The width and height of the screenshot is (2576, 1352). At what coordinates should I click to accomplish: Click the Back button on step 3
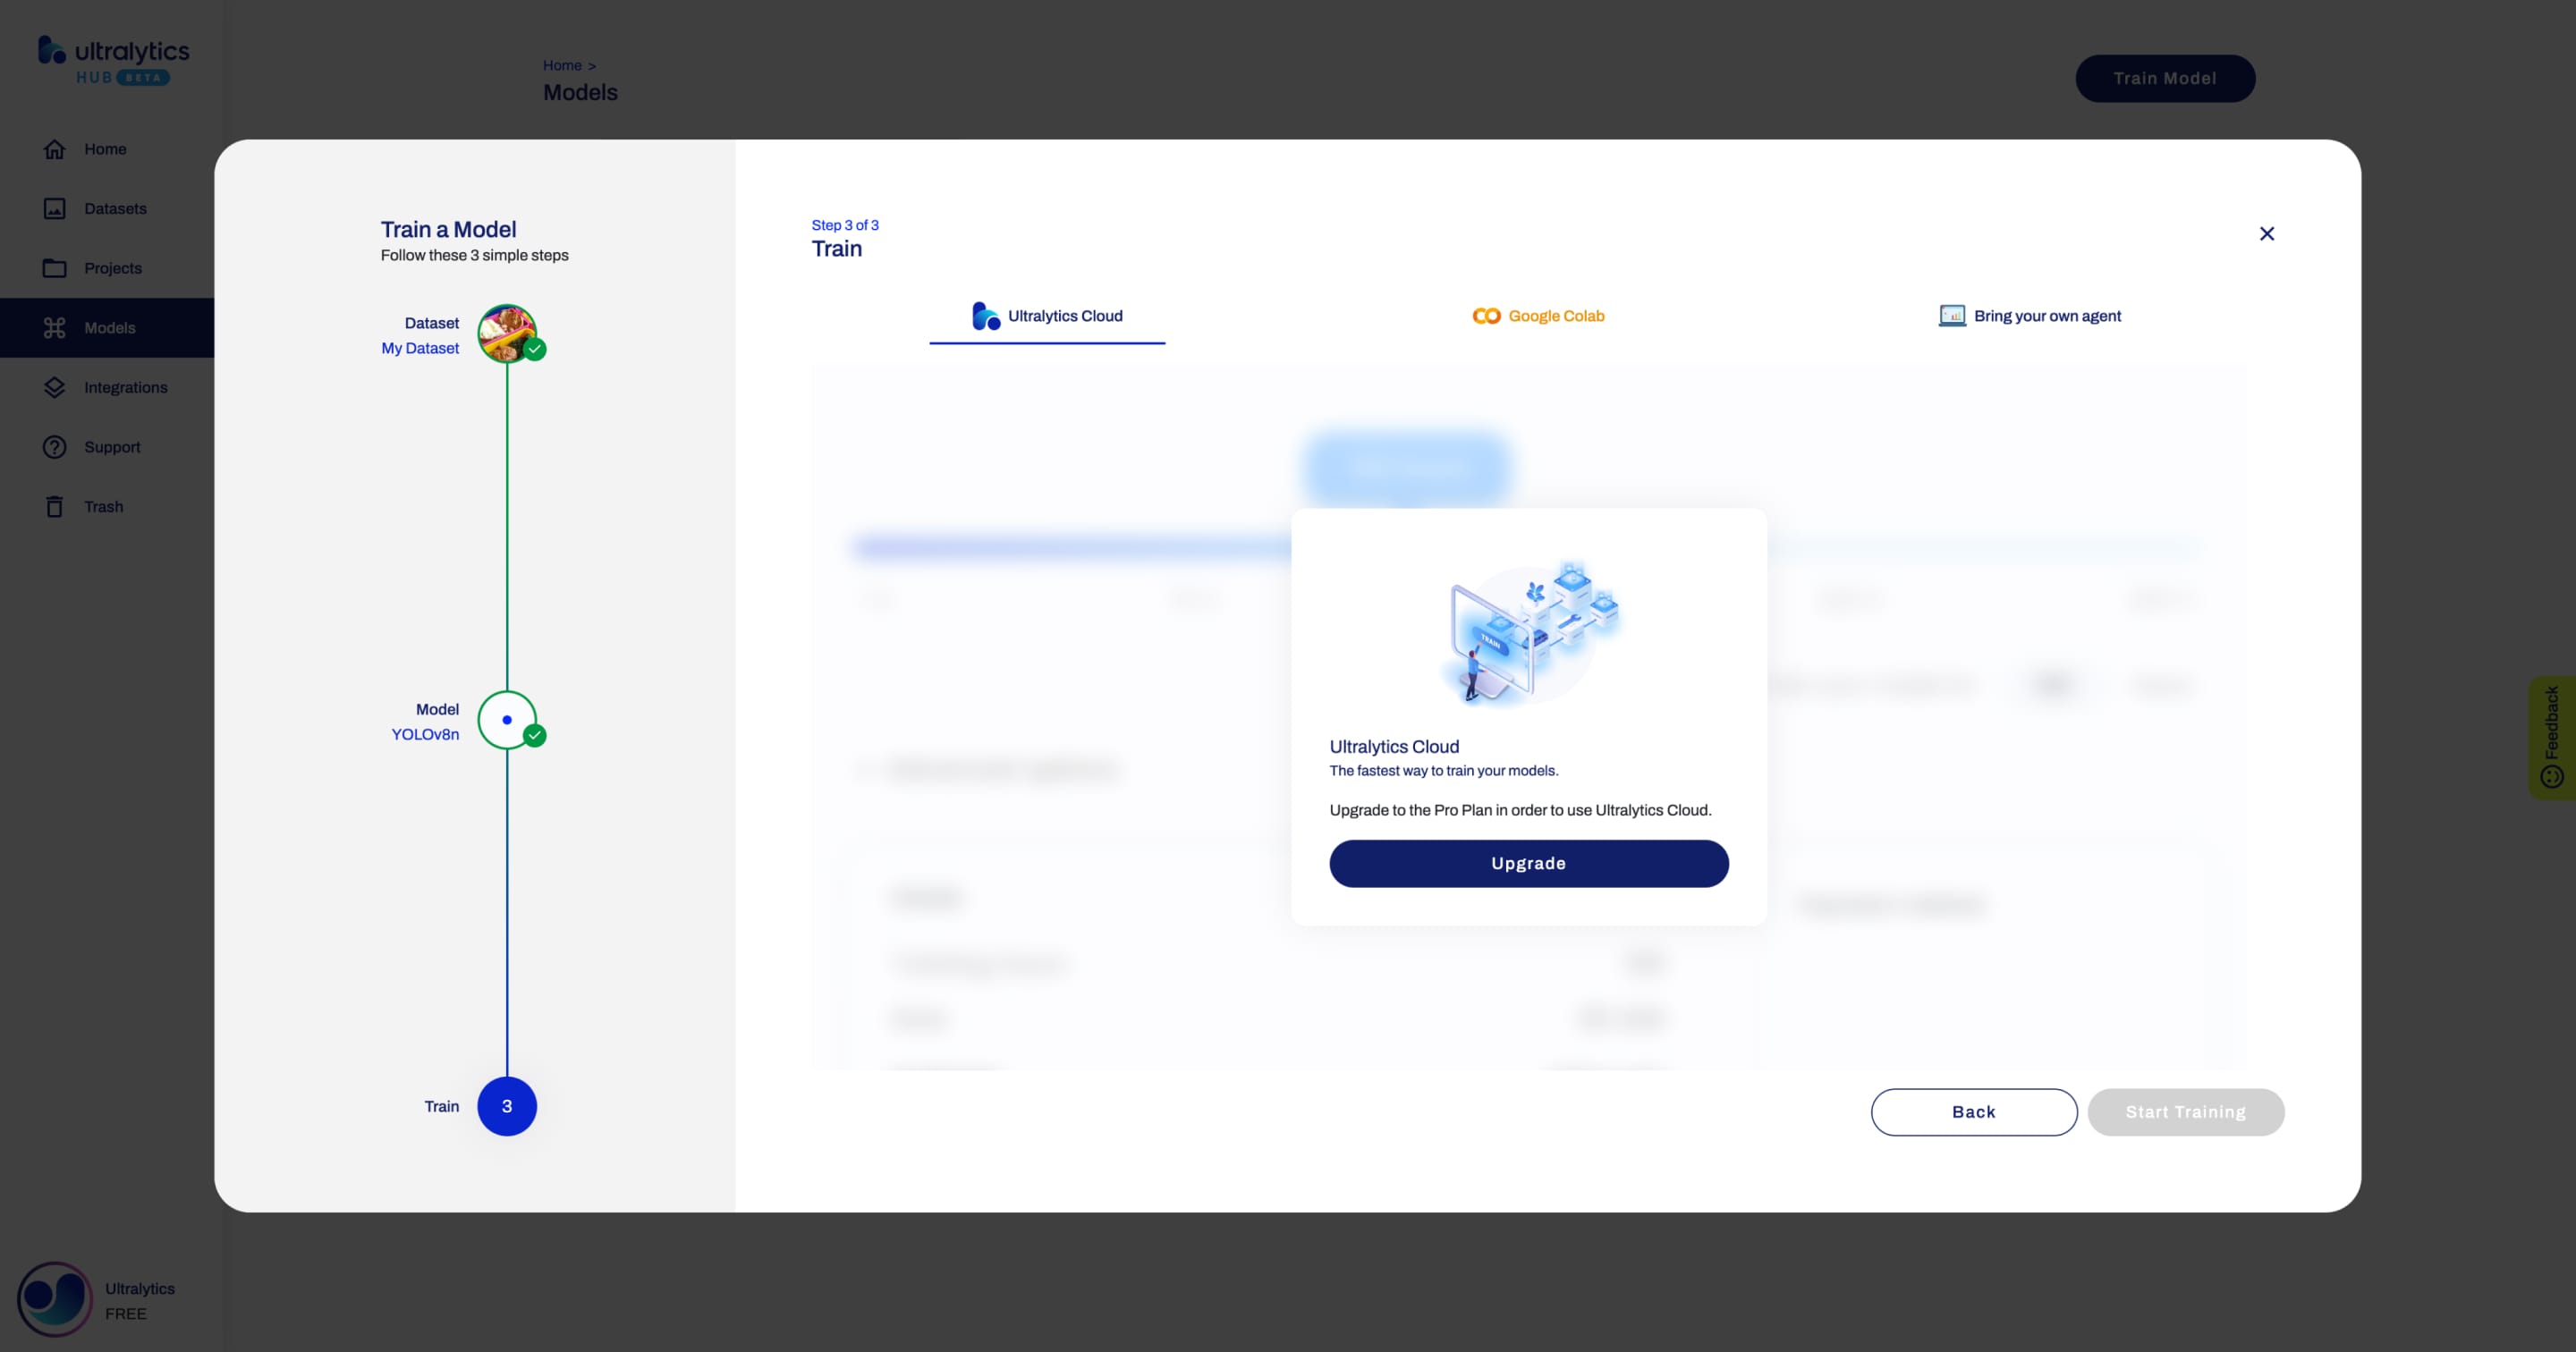click(x=1973, y=1111)
